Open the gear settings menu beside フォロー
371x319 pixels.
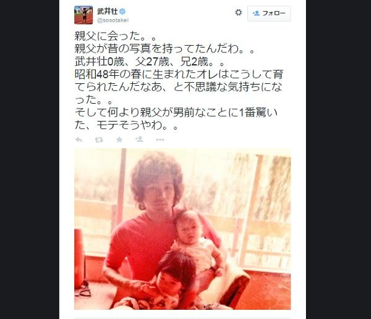tap(239, 12)
